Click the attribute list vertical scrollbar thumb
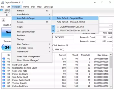The height and width of the screenshot is (90, 114). (x=111, y=62)
